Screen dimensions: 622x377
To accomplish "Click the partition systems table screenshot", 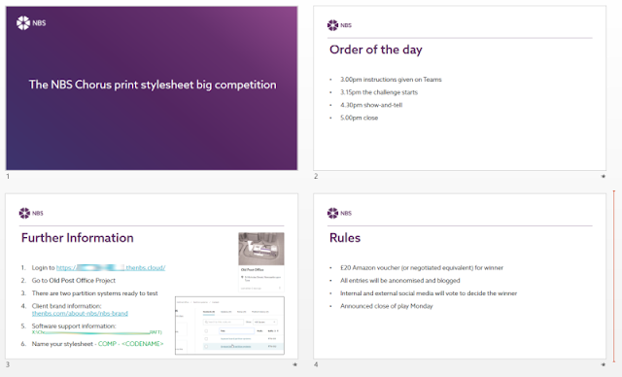I will 229,326.
